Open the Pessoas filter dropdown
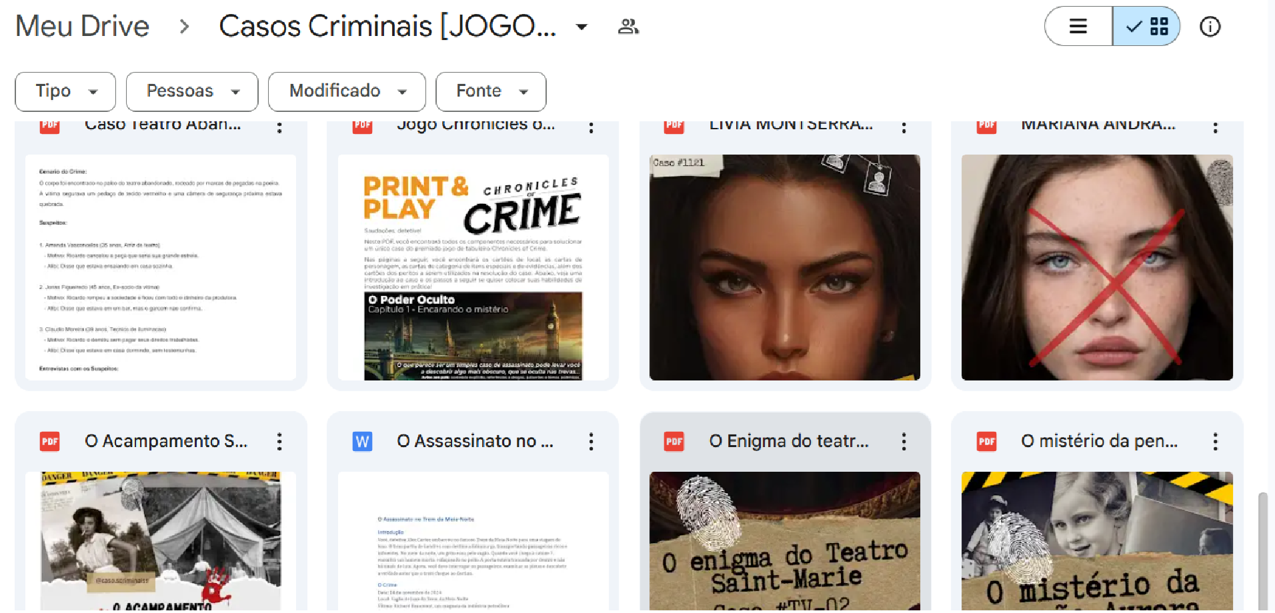Image resolution: width=1275 pixels, height=613 pixels. 192,91
